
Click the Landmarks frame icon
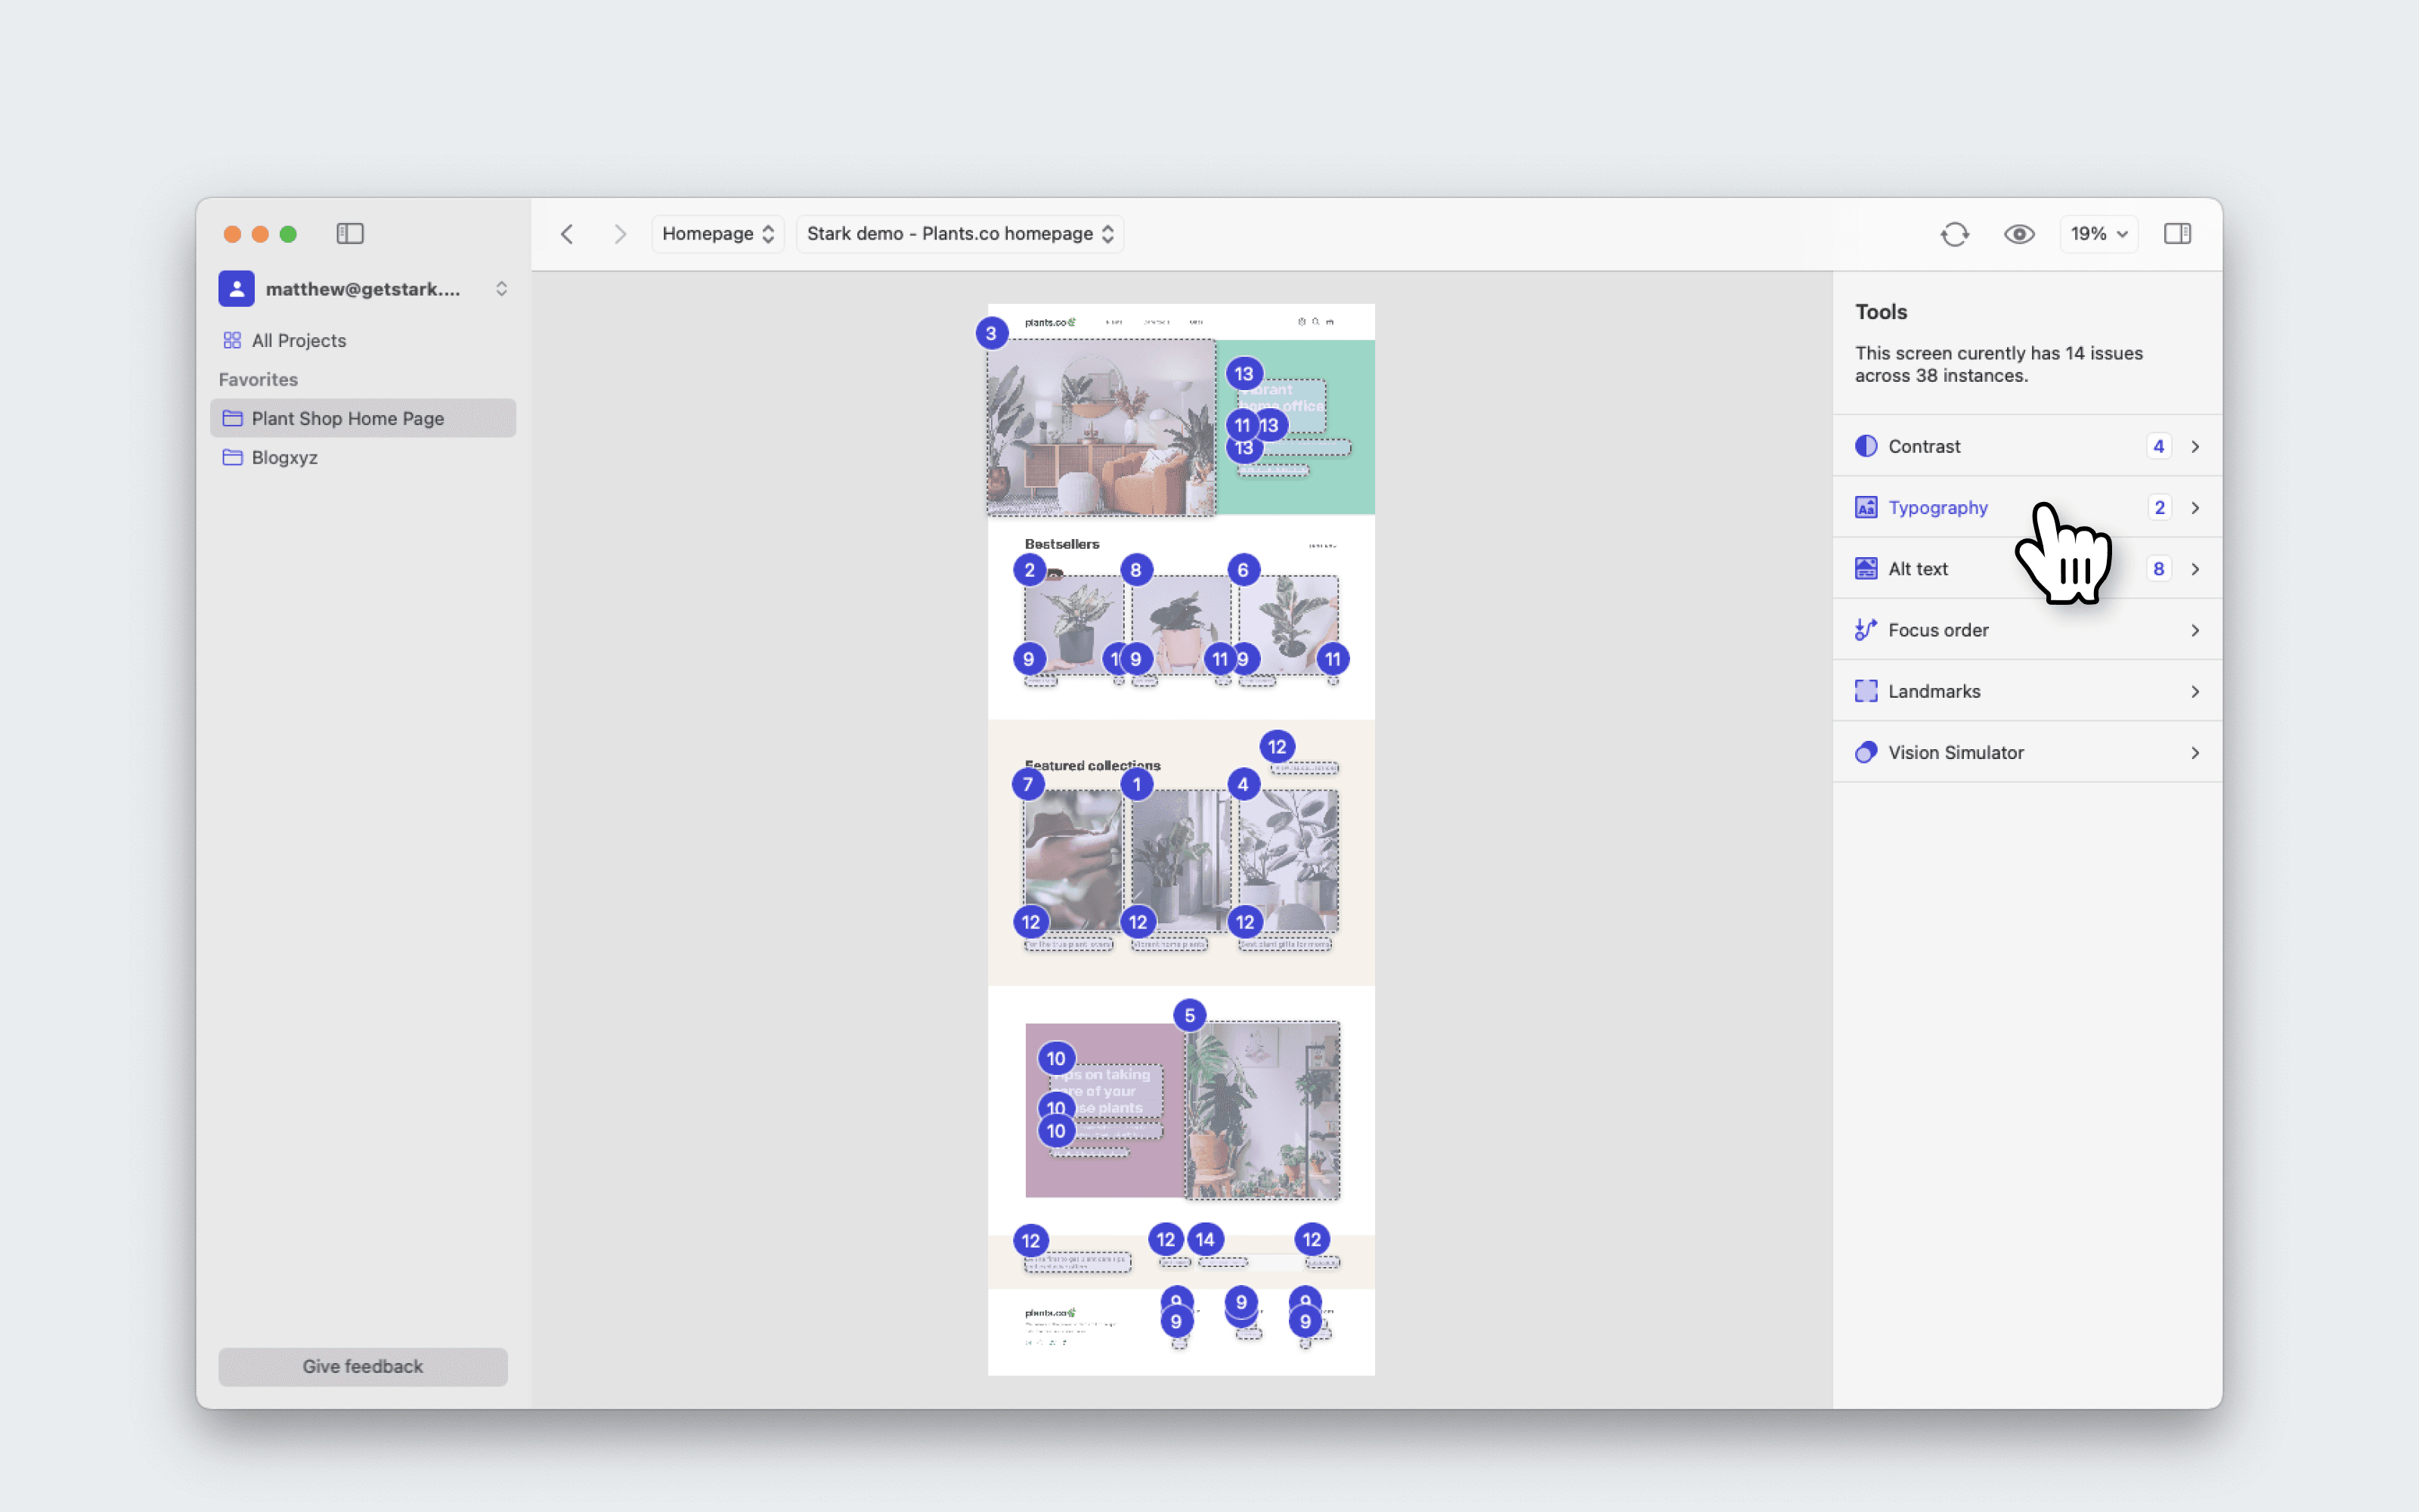tap(1865, 691)
